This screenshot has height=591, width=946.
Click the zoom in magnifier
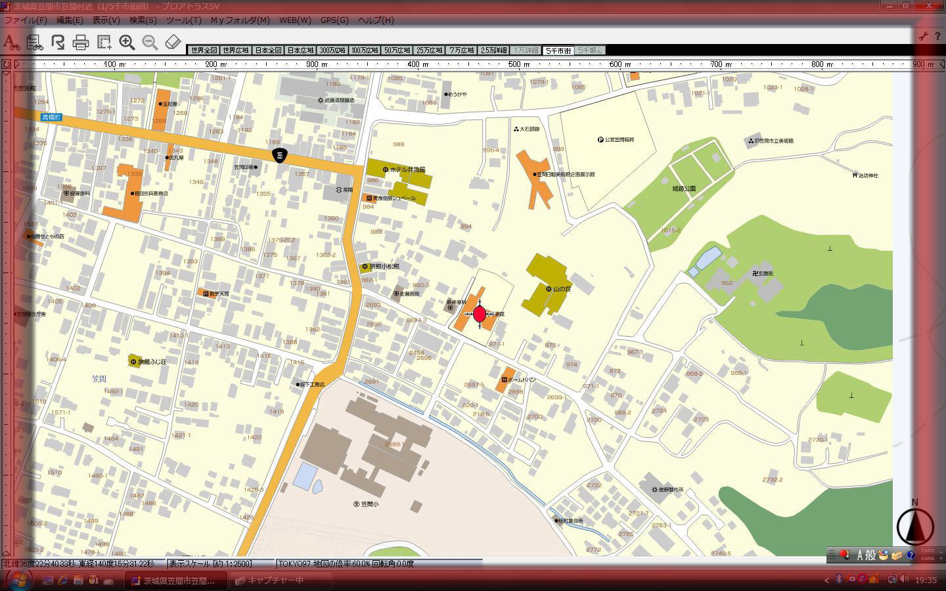[x=127, y=43]
